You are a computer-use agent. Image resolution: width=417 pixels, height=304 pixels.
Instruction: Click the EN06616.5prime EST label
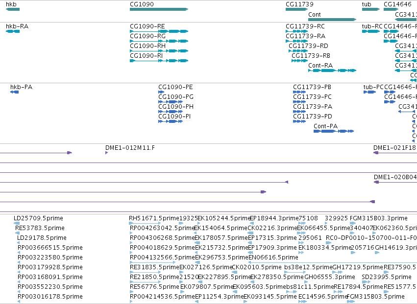point(273,257)
